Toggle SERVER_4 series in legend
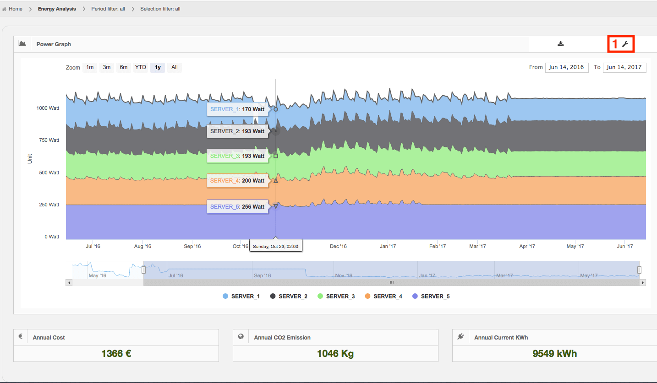The image size is (657, 383). pyautogui.click(x=383, y=297)
